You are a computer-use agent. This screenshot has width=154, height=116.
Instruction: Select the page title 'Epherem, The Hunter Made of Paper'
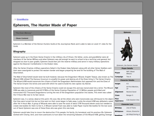click(x=45, y=25)
